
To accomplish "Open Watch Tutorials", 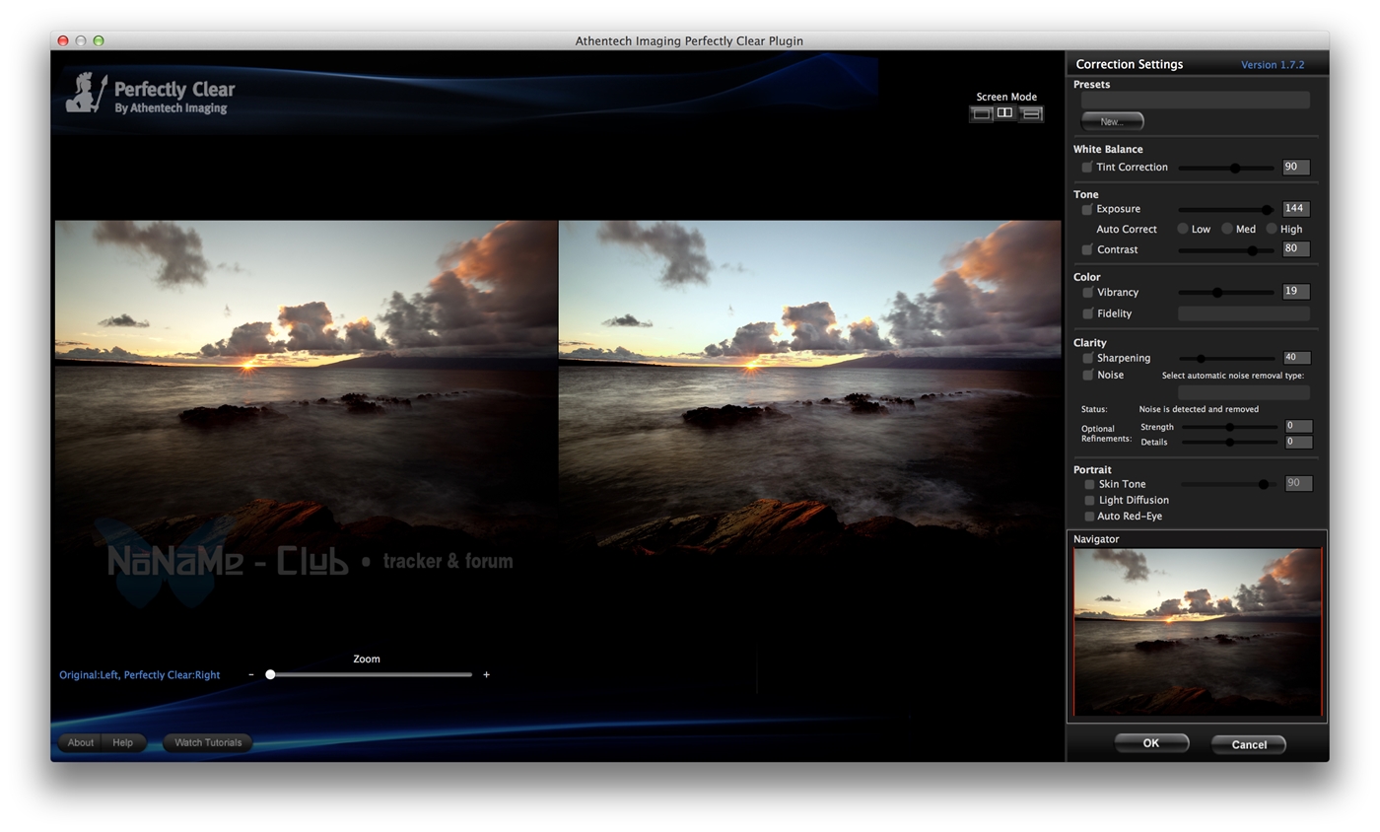I will click(208, 742).
